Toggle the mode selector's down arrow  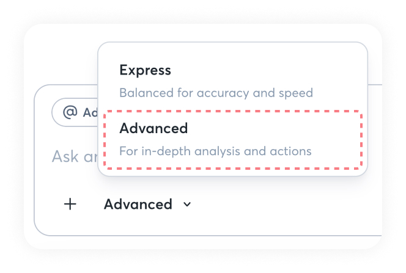pyautogui.click(x=187, y=205)
